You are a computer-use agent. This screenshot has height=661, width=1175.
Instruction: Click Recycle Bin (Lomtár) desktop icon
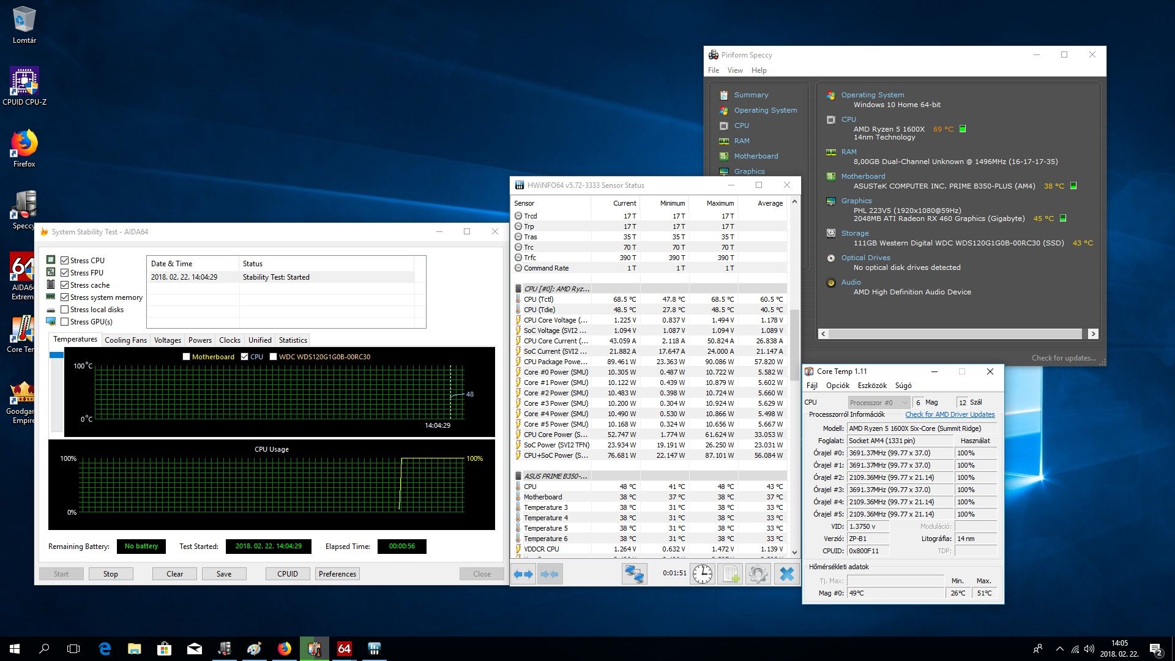pos(24,25)
